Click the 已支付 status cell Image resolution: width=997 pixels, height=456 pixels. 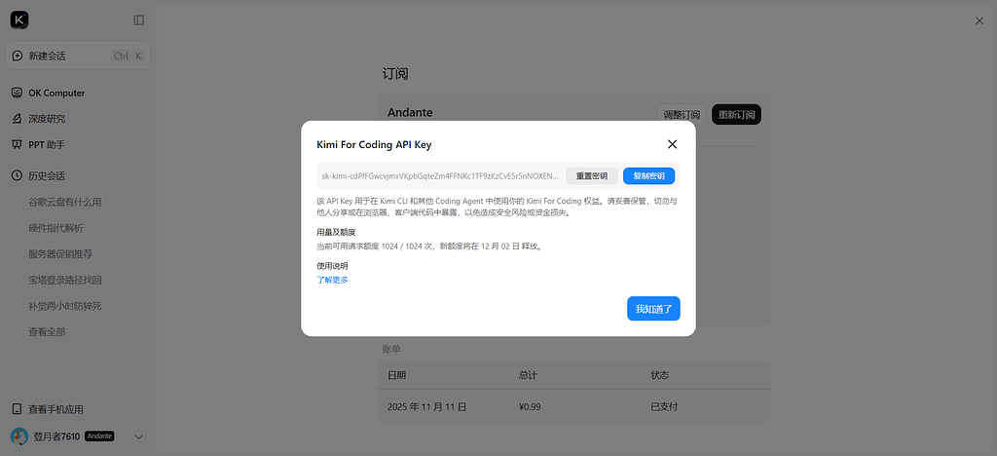click(x=664, y=407)
